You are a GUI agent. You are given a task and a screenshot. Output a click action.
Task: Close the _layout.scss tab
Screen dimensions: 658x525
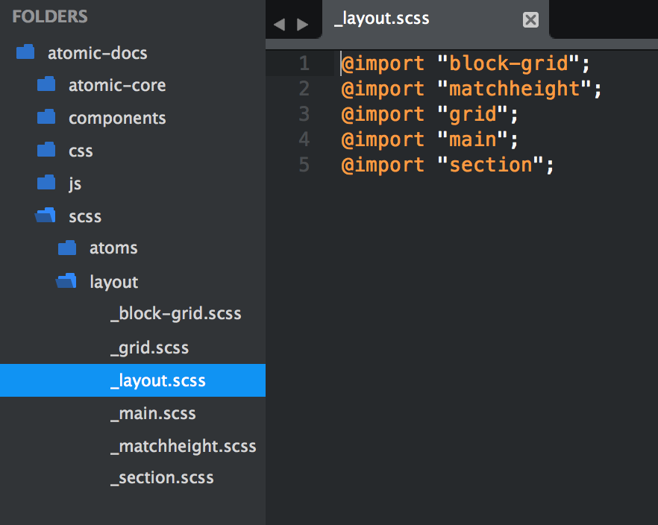click(530, 19)
